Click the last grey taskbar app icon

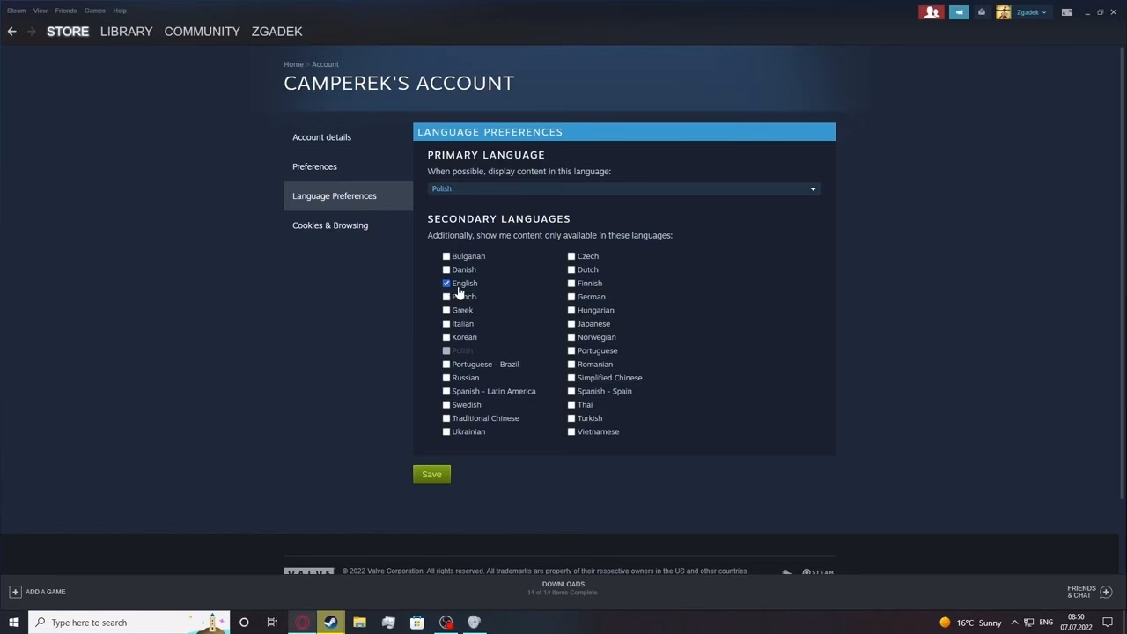[x=475, y=623]
